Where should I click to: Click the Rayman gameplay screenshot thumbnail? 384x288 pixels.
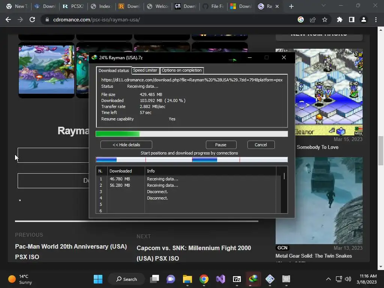click(46, 69)
